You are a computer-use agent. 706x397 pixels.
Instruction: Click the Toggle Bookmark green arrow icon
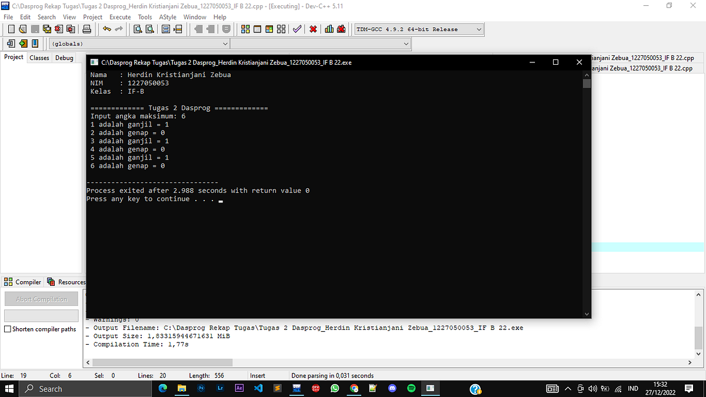click(x=23, y=44)
